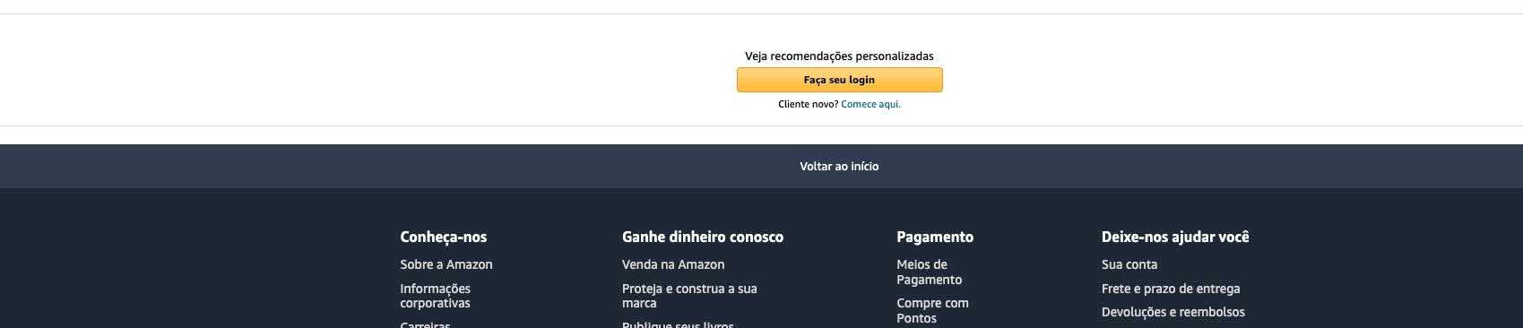Screen dimensions: 1523x328
Task: Click the Ganhe dinheiro conosco heading
Action: click(x=703, y=237)
